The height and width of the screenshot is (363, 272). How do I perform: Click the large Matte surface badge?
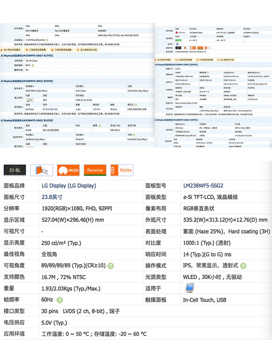(122, 170)
